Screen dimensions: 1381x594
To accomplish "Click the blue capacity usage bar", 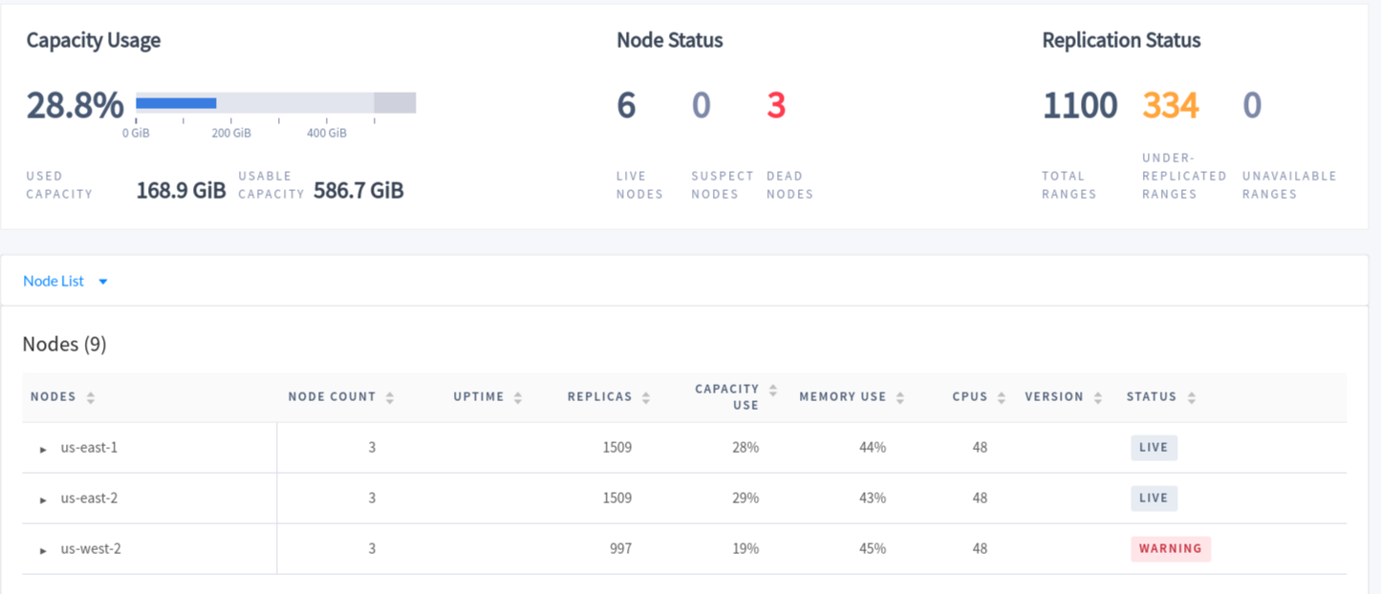I will [176, 103].
